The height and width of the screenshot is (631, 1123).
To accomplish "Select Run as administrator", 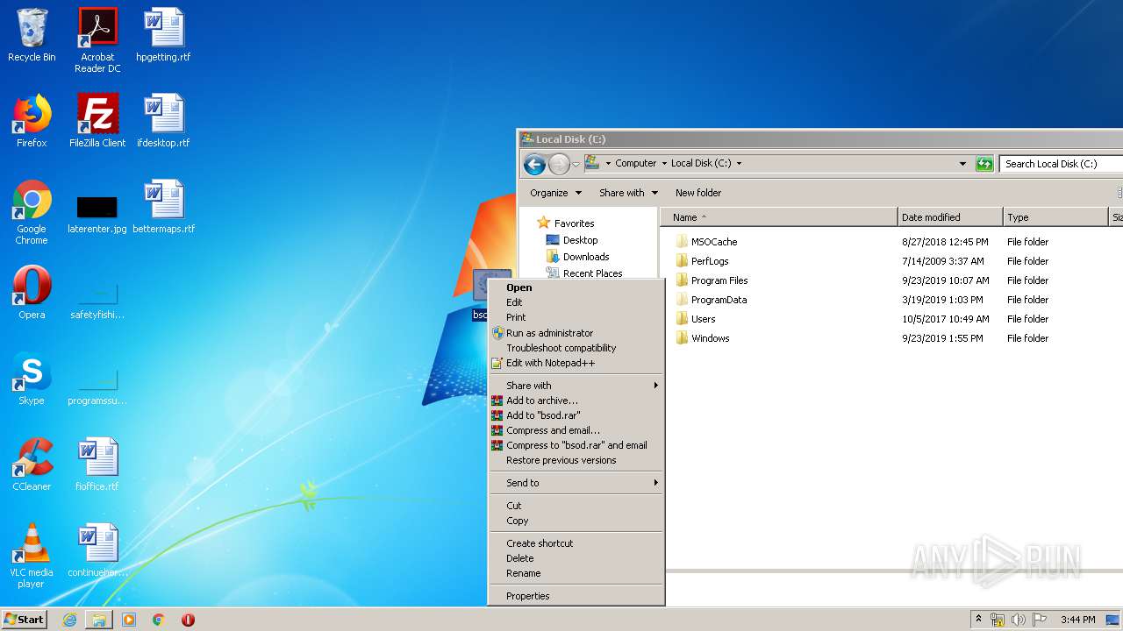I will pyautogui.click(x=576, y=333).
